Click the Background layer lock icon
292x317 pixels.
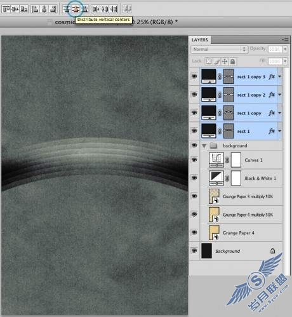[x=272, y=251]
